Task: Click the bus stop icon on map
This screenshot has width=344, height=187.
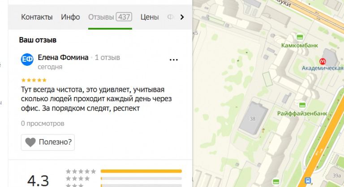Action: coord(308,181)
